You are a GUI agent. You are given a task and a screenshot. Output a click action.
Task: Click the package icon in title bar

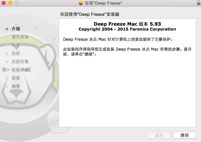pyautogui.click(x=81, y=3)
